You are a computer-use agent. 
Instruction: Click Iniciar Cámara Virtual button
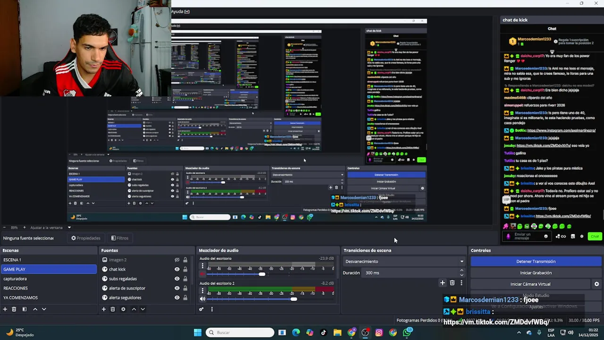[x=530, y=284]
